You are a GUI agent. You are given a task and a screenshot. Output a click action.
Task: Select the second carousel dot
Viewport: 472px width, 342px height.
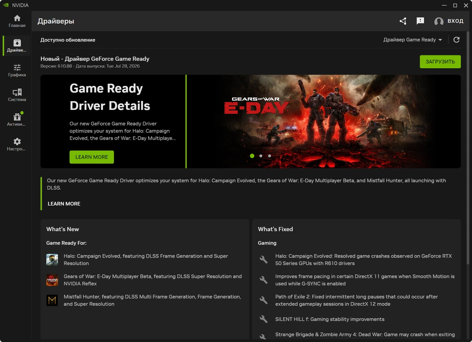261,156
